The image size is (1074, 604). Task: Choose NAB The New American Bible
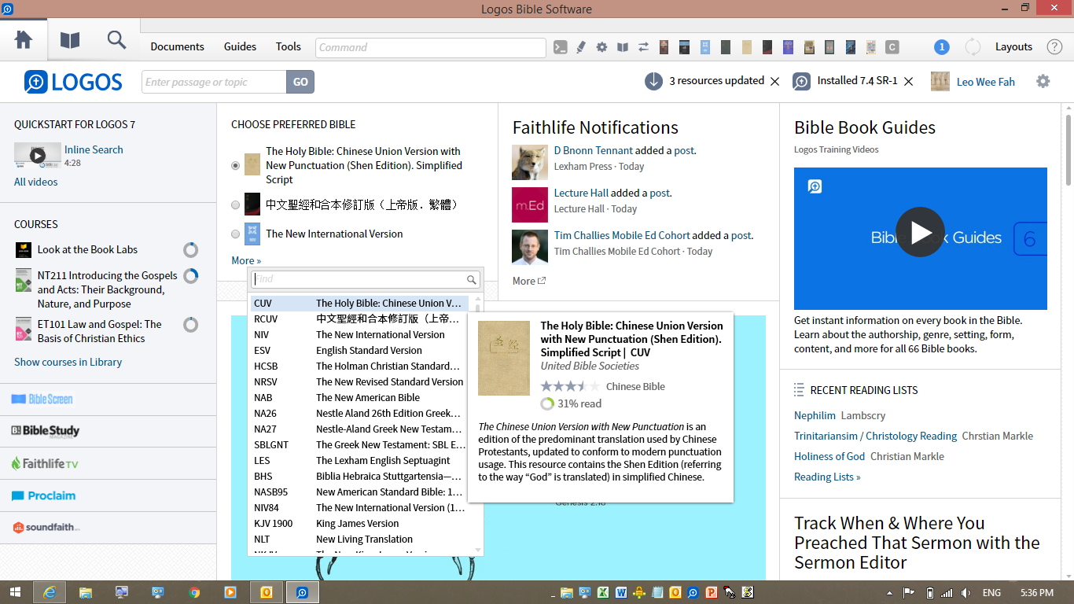tap(360, 397)
